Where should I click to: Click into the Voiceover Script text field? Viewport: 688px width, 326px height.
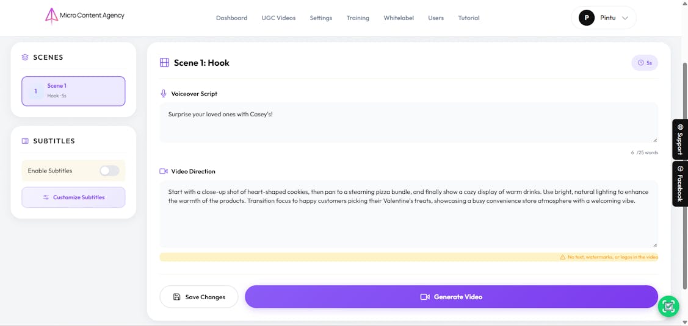coord(408,122)
